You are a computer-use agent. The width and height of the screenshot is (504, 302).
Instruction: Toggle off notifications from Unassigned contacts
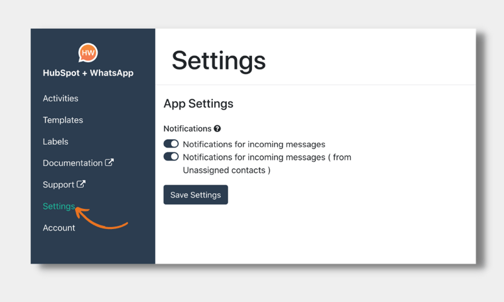[x=171, y=157]
